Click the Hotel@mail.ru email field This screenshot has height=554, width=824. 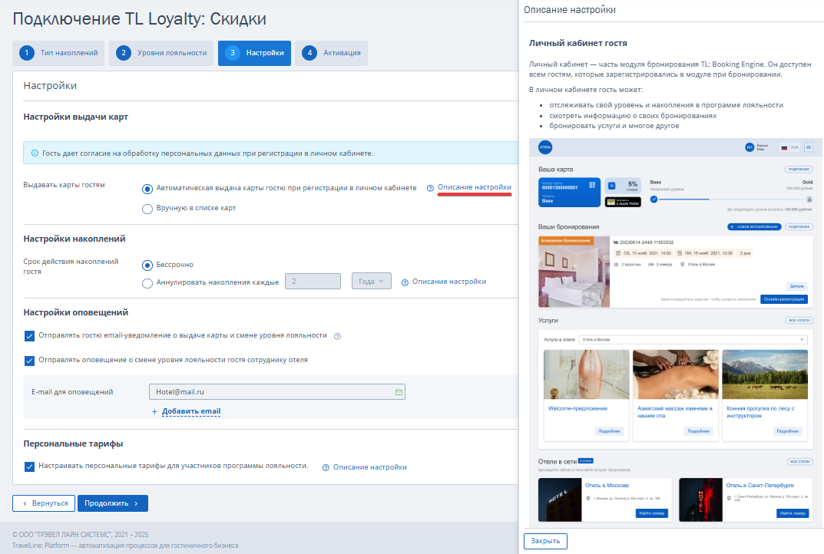point(277,392)
